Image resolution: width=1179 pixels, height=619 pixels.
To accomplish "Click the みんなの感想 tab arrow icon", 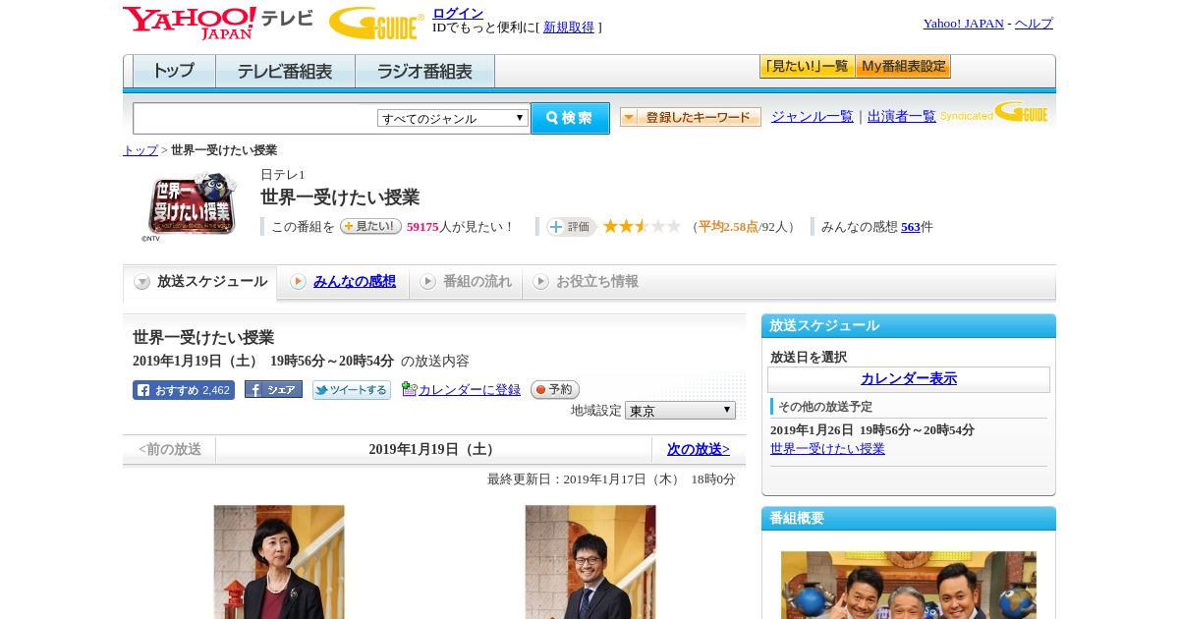I will [298, 282].
